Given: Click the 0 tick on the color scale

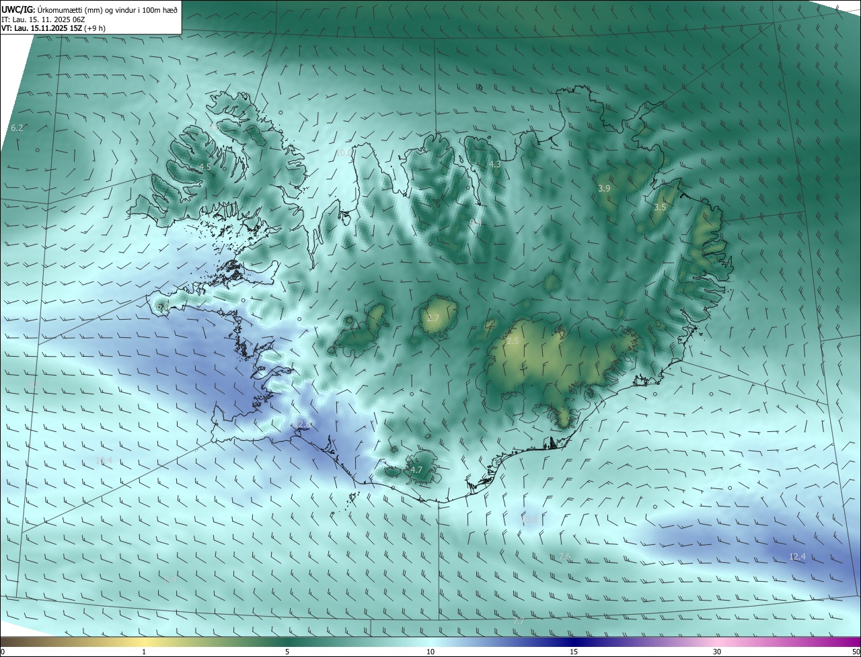Looking at the screenshot, I should [3, 652].
